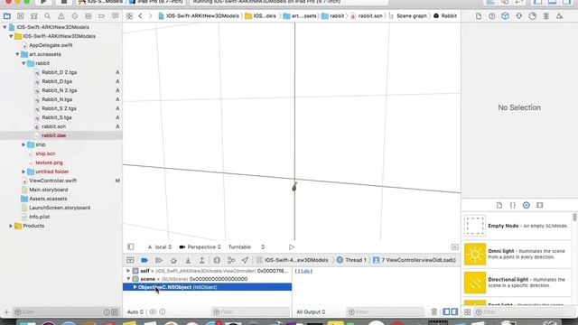
Task: Open the Debug navigator icon
Action: click(x=89, y=16)
